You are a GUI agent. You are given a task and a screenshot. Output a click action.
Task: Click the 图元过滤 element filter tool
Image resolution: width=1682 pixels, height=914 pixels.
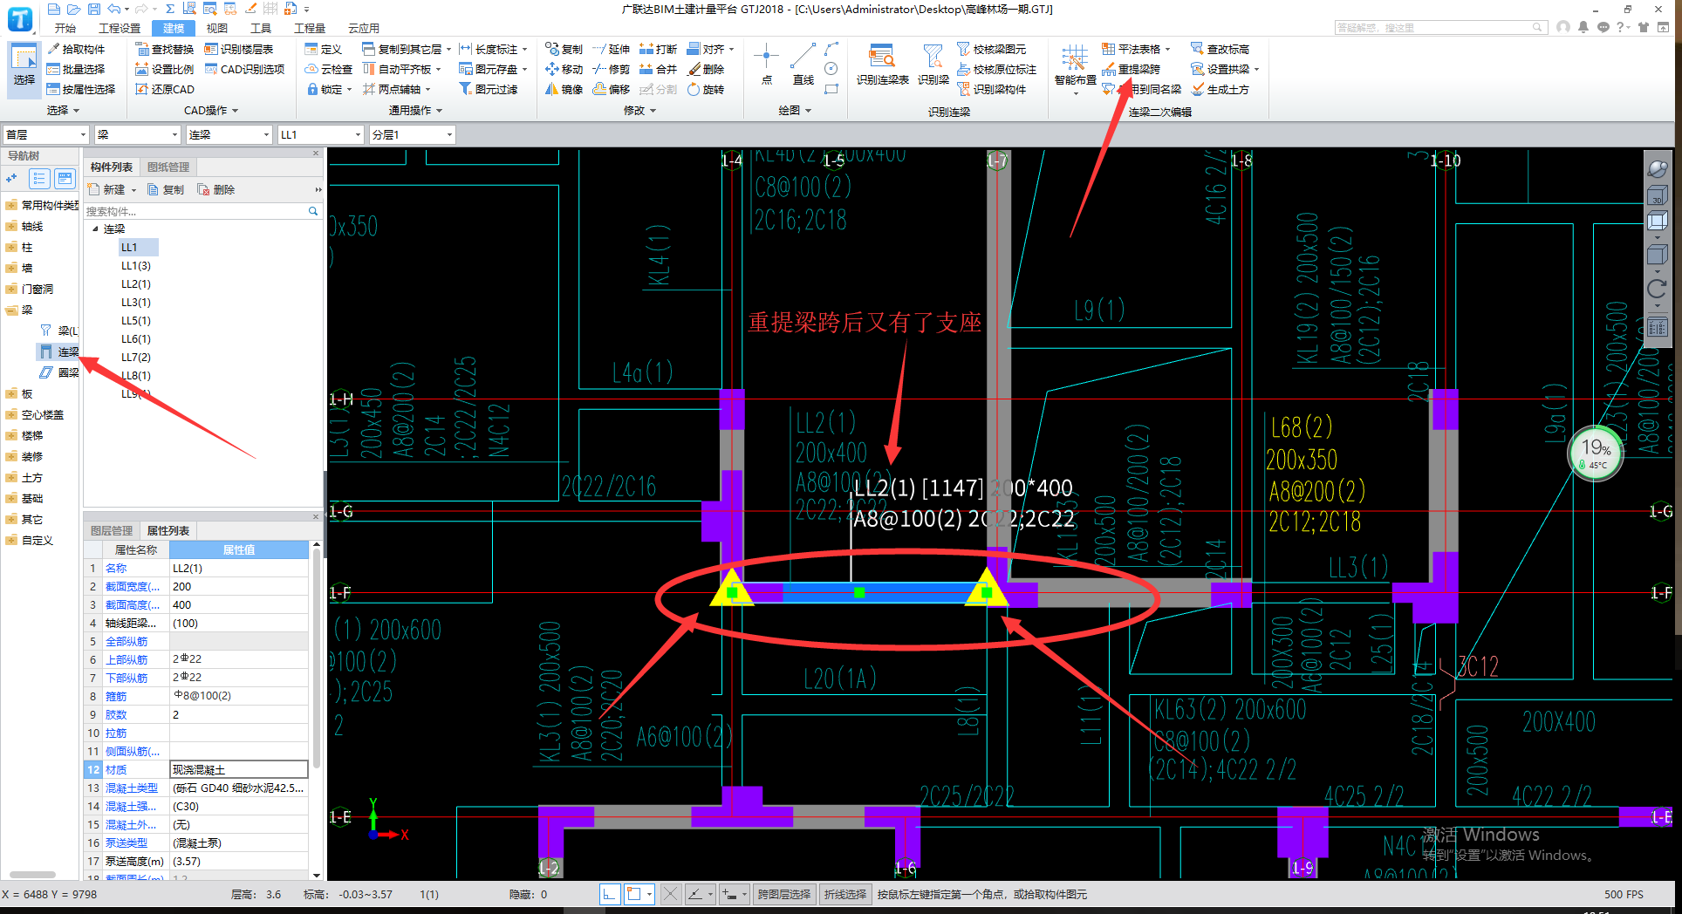[x=489, y=89]
